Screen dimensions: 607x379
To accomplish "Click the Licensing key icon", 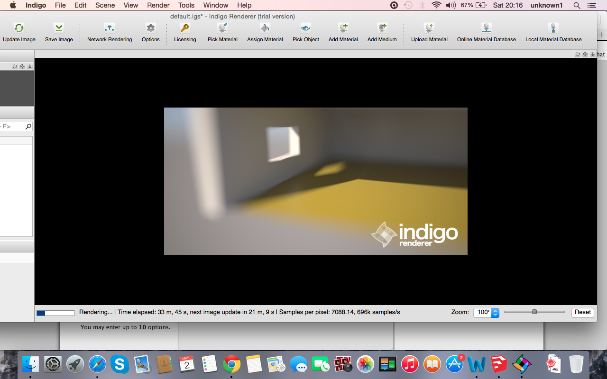I will (185, 28).
